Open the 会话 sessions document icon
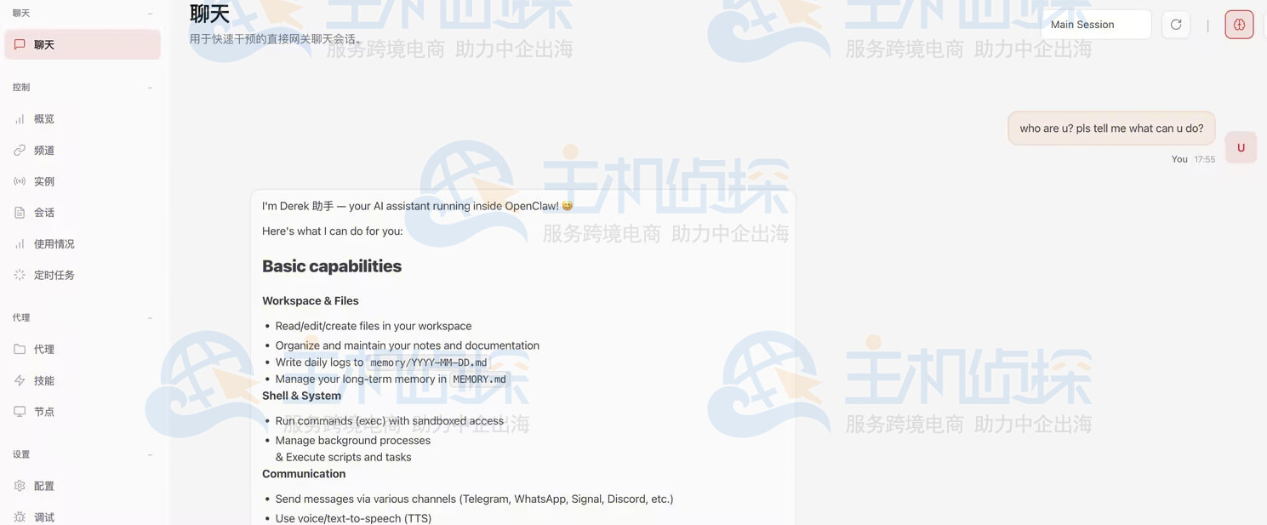 (20, 213)
